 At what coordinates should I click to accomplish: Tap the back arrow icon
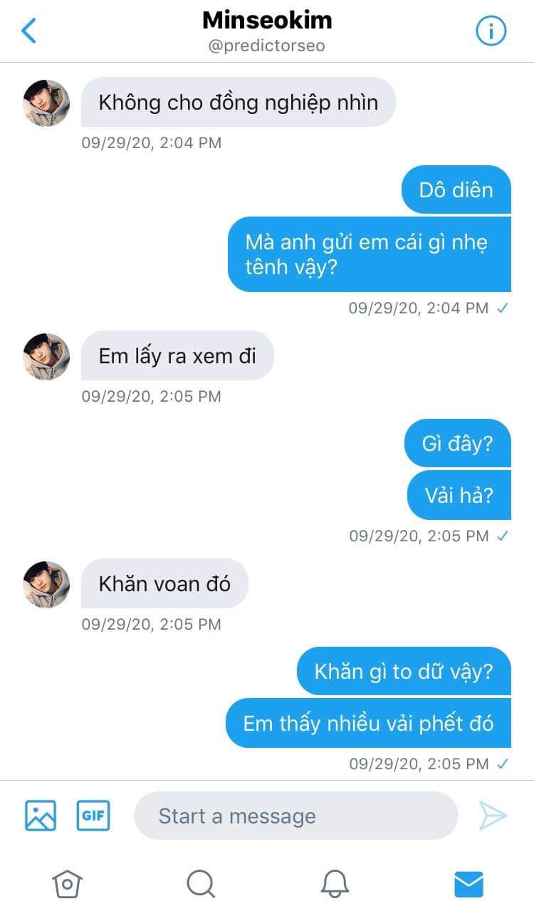[x=28, y=31]
